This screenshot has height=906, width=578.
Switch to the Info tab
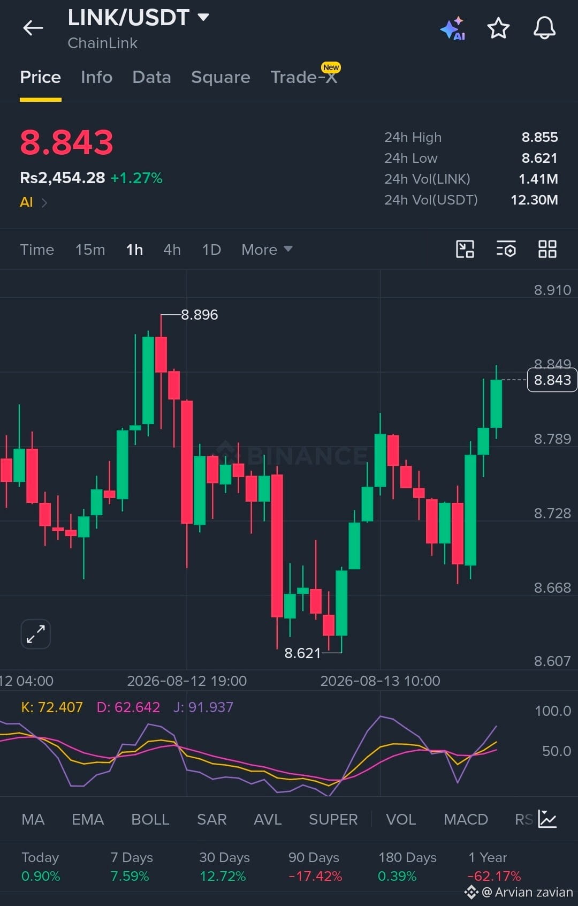(x=96, y=77)
